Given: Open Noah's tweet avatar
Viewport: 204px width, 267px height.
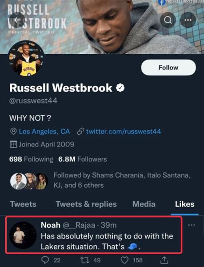Looking at the screenshot, I should coord(23,235).
